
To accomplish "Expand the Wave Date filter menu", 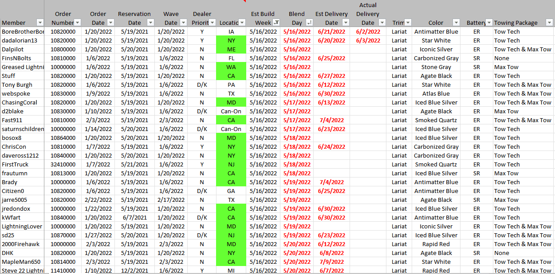I will pos(183,23).
